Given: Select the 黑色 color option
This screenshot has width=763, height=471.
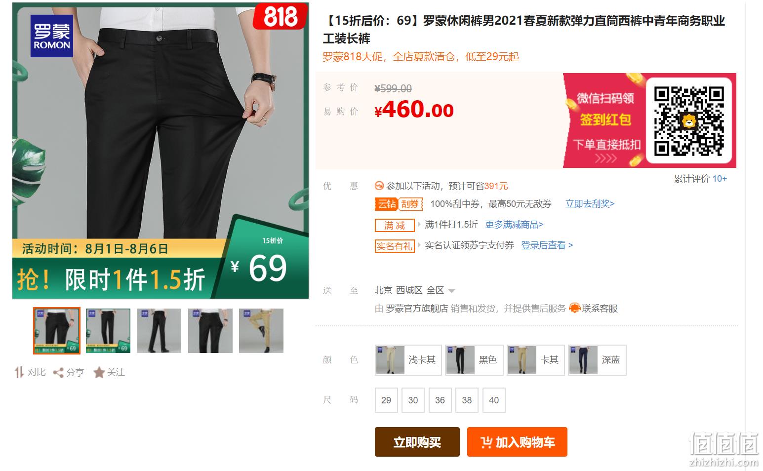Looking at the screenshot, I should pyautogui.click(x=474, y=360).
